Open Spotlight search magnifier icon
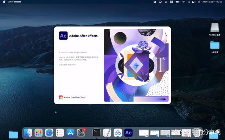This screenshot has height=140, width=225. click(189, 2)
